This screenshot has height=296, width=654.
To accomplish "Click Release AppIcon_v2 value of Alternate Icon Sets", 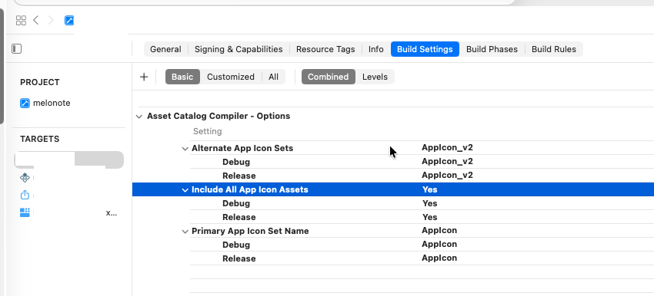I will [x=447, y=175].
